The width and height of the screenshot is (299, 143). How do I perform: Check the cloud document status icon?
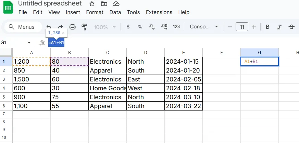pyautogui.click(x=116, y=4)
